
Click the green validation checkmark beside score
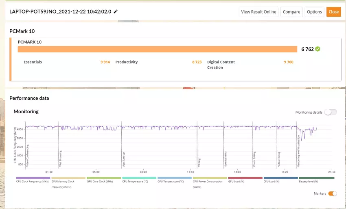point(318,49)
